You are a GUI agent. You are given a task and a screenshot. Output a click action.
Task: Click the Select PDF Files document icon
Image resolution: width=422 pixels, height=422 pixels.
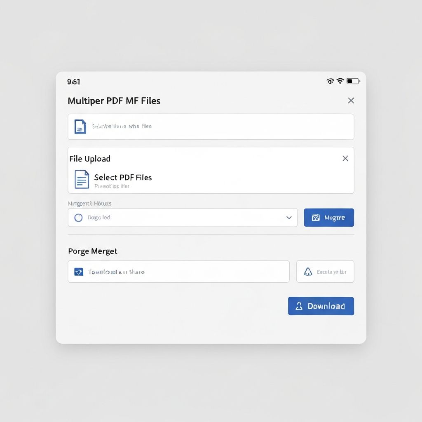(81, 179)
